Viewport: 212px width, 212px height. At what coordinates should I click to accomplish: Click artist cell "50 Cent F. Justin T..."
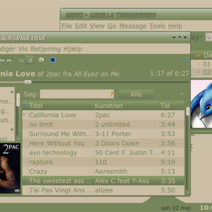point(127,153)
